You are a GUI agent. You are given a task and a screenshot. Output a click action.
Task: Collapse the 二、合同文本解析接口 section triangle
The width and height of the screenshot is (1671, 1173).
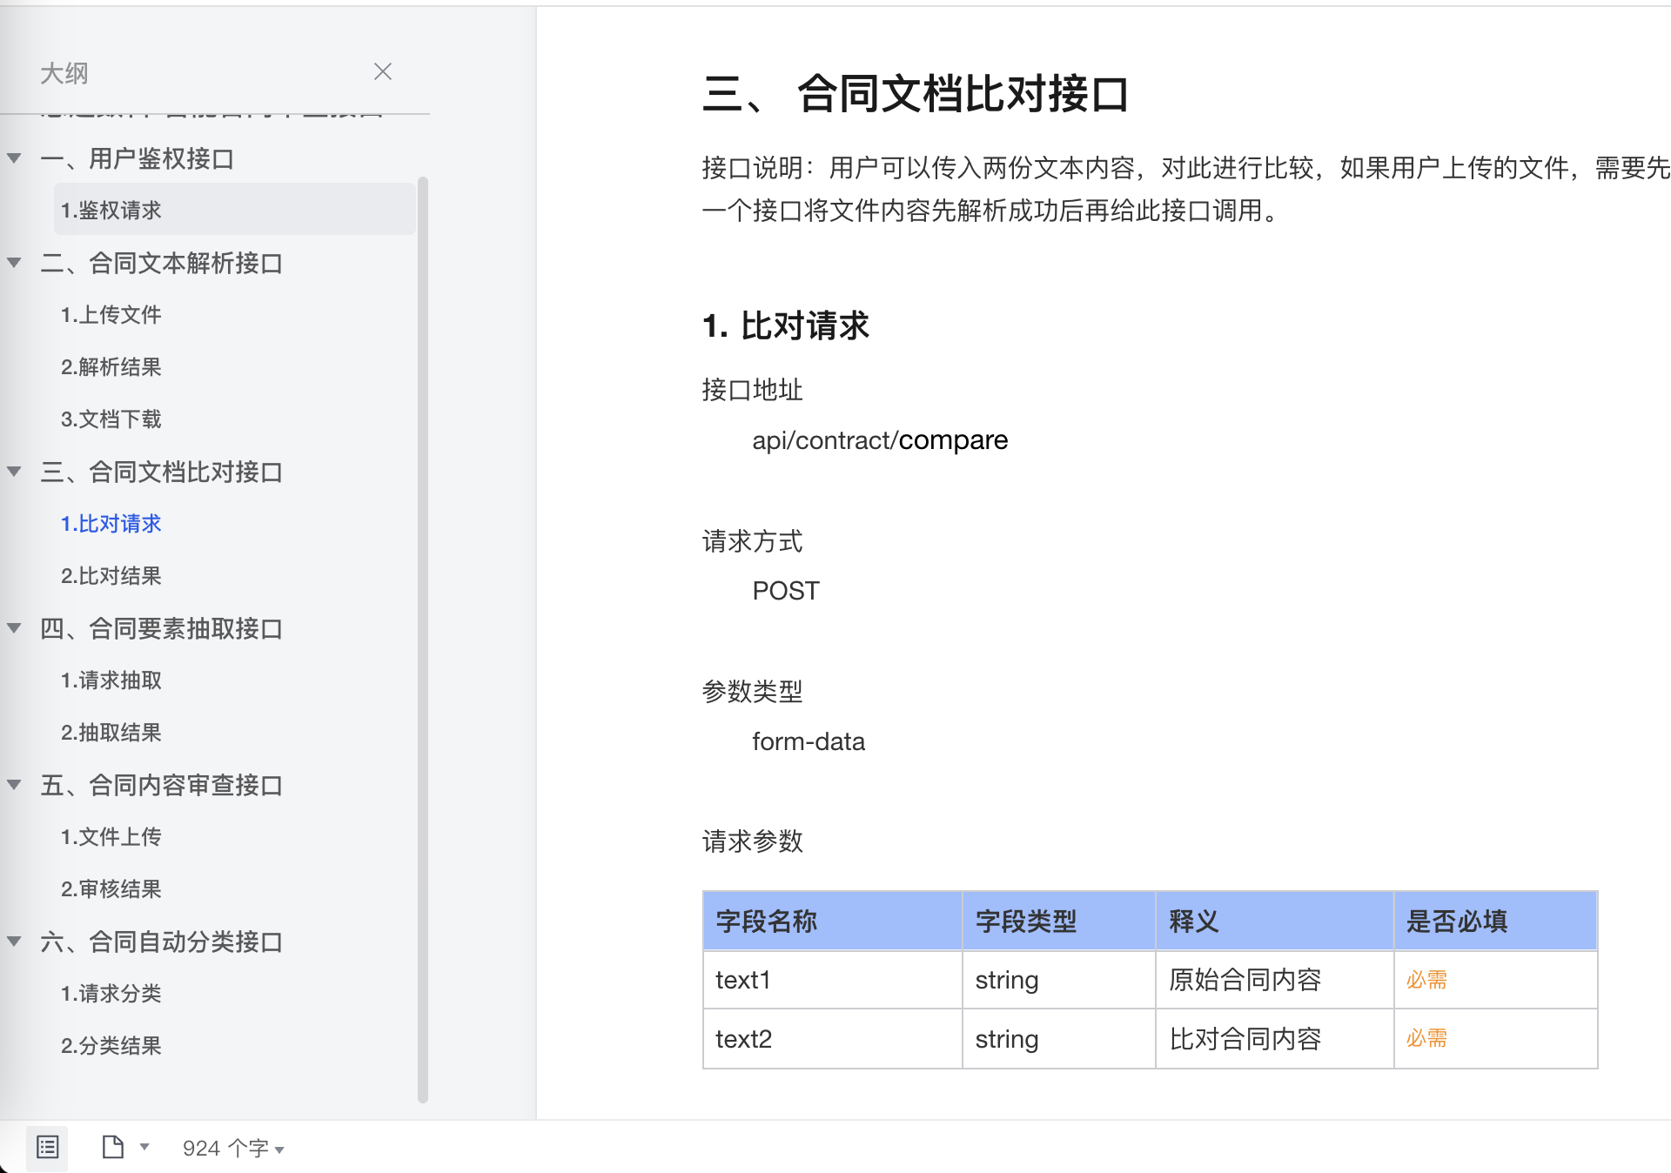click(15, 263)
